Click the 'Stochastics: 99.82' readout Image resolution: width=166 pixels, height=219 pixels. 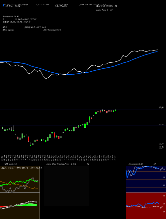[x=11, y=17]
